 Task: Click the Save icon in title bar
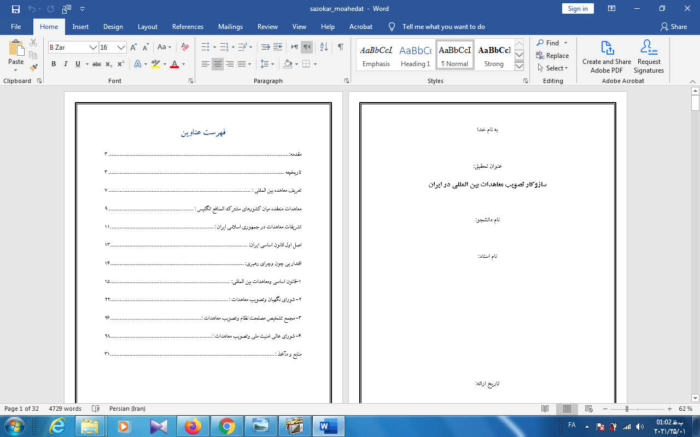tap(15, 9)
